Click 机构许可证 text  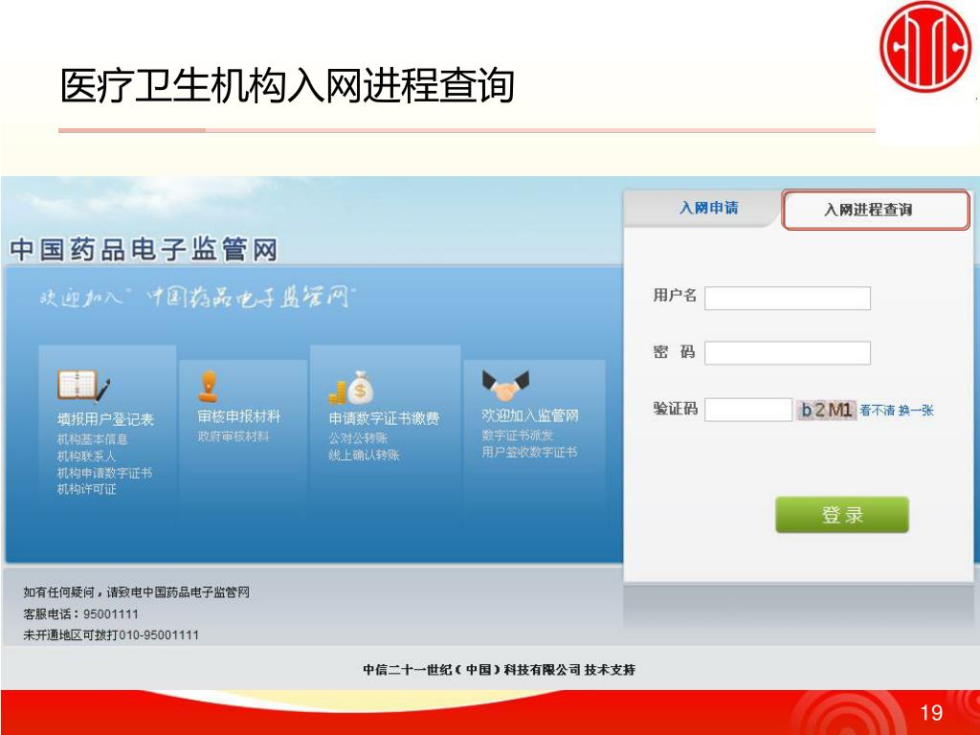coord(86,489)
